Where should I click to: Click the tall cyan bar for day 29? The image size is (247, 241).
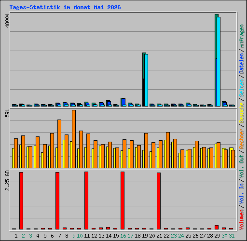click(x=219, y=62)
